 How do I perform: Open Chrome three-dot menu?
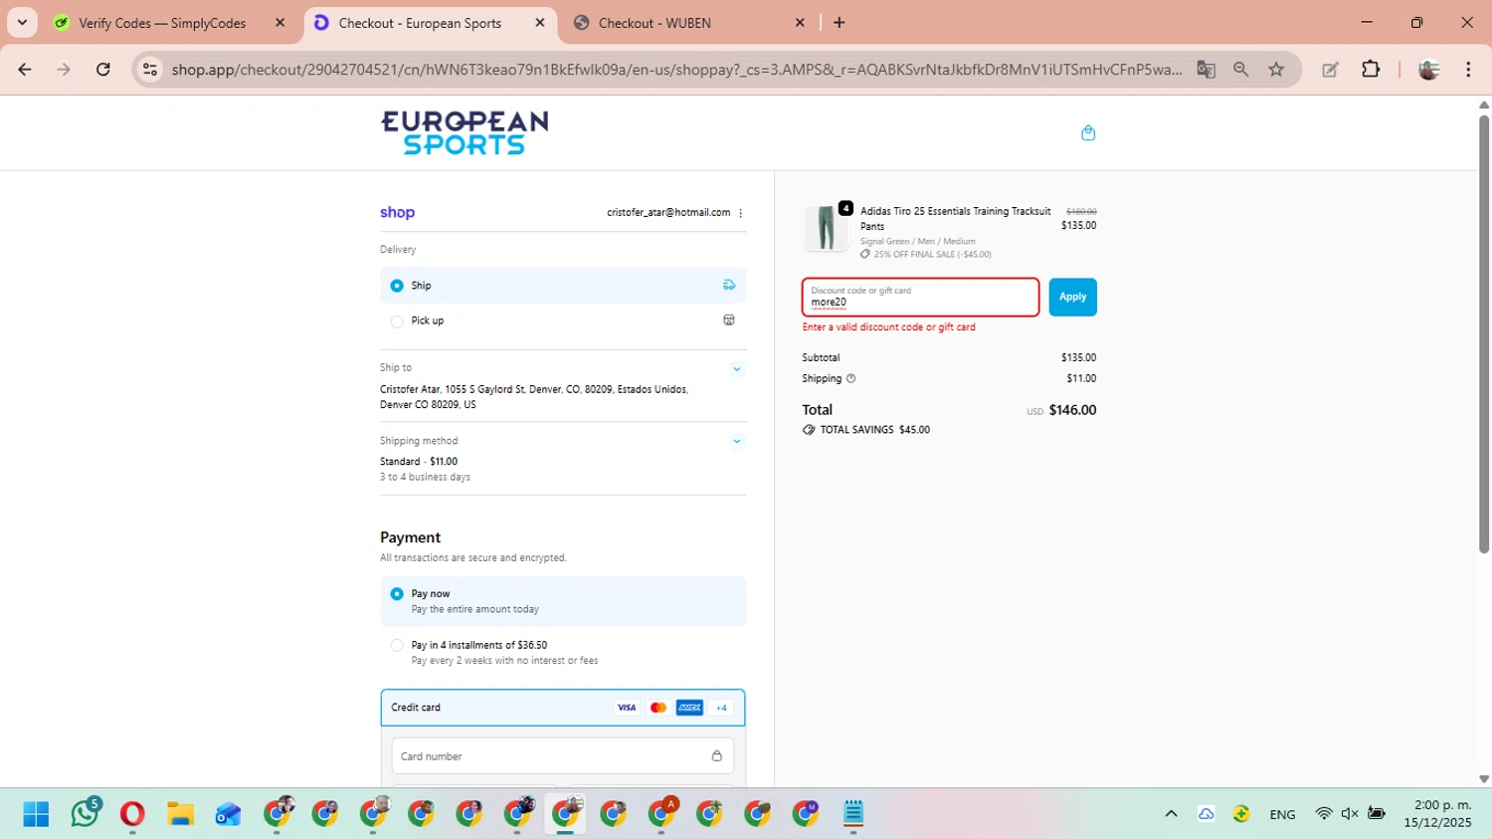point(1468,69)
